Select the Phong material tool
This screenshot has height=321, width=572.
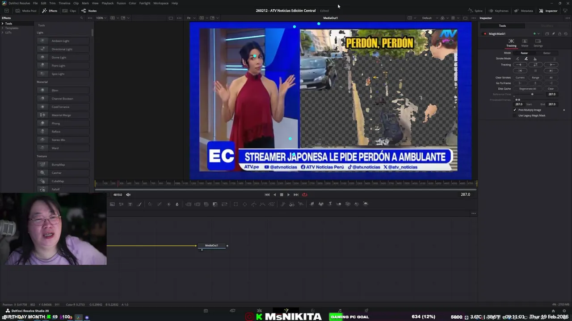click(63, 123)
